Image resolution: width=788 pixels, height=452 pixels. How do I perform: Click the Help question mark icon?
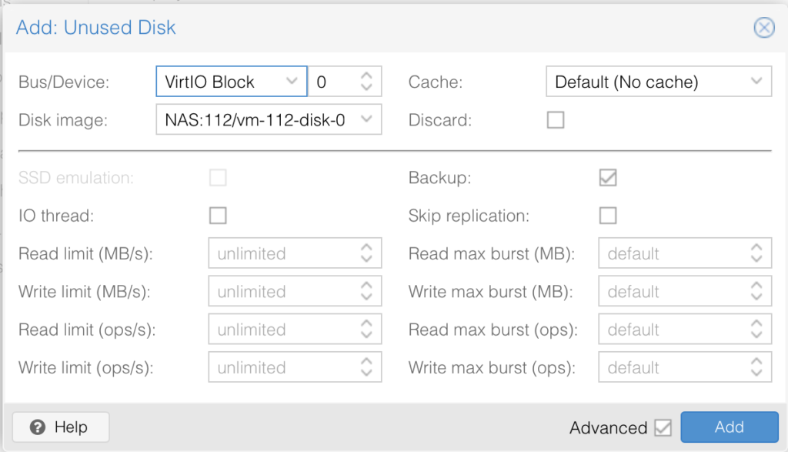tap(36, 427)
